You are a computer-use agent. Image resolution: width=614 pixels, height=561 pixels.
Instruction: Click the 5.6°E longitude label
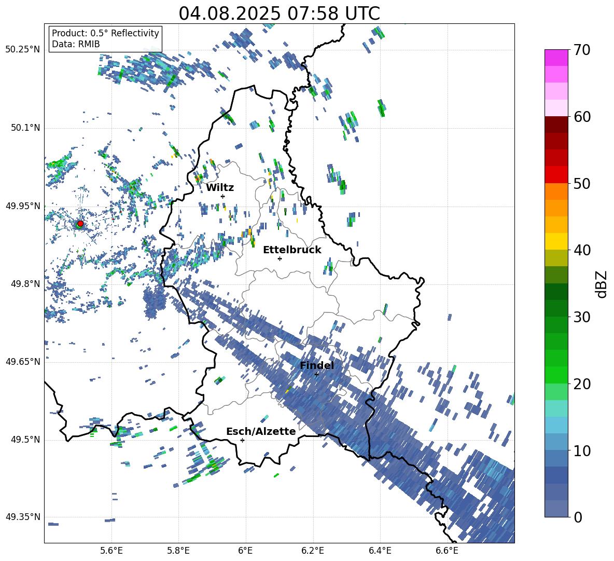tap(111, 551)
